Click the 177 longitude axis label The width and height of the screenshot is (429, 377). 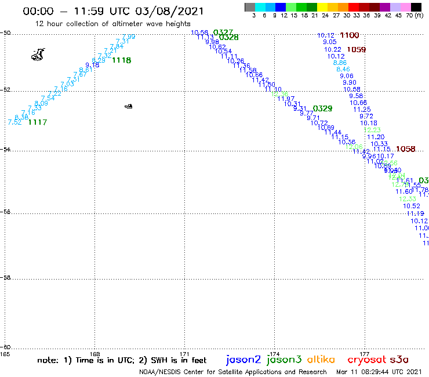(x=365, y=354)
